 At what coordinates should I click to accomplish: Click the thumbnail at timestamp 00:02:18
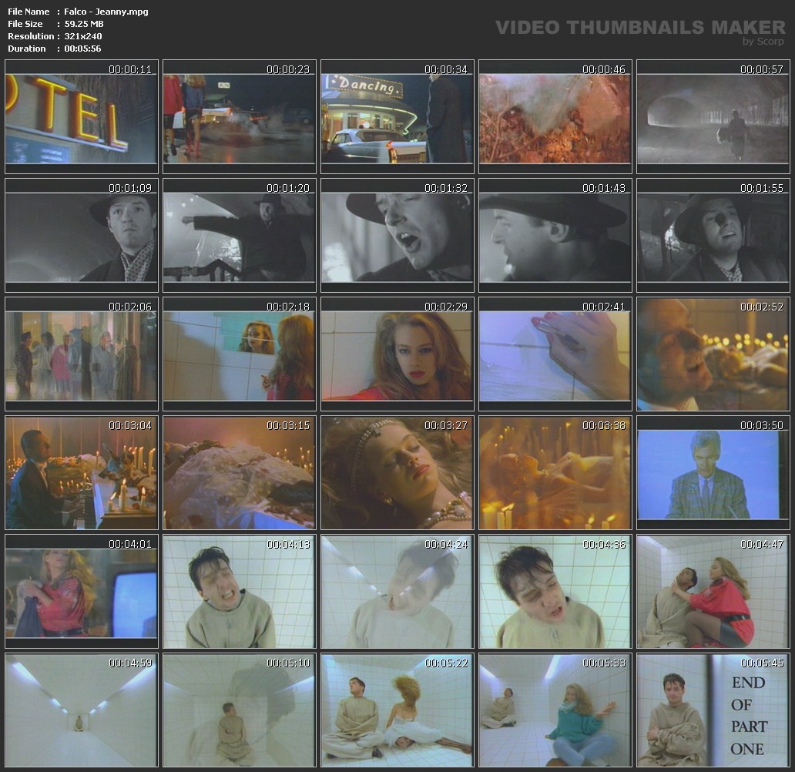240,354
